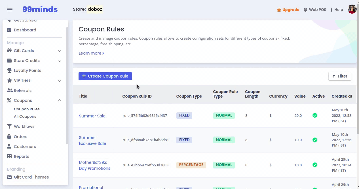Click the sidebar vertical scrollbar

[x=67, y=85]
